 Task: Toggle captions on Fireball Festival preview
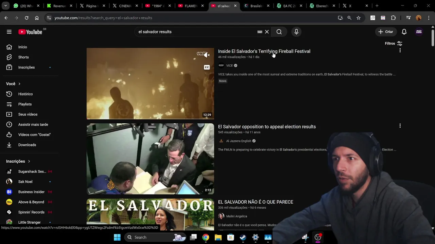207,67
